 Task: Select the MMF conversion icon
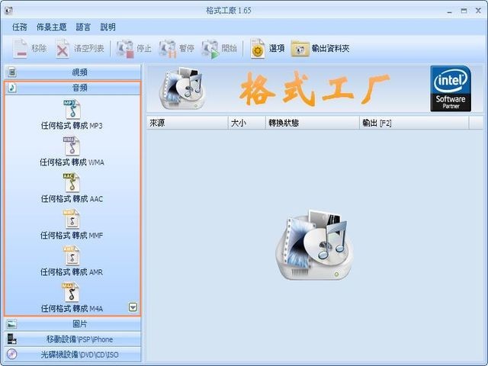[x=72, y=219]
